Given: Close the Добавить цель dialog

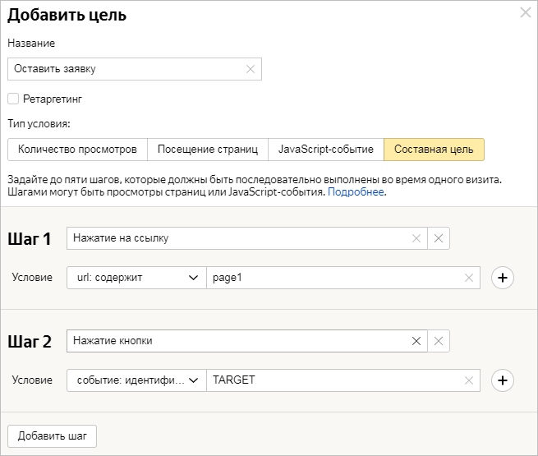Looking at the screenshot, I should point(526,12).
